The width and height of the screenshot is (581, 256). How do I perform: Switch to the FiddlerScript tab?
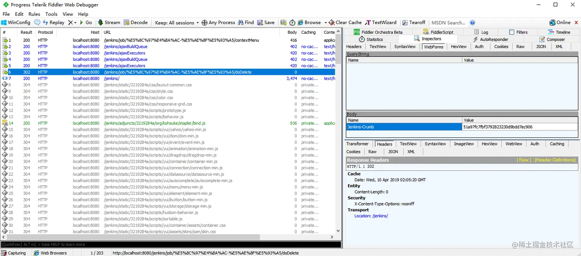[438, 32]
